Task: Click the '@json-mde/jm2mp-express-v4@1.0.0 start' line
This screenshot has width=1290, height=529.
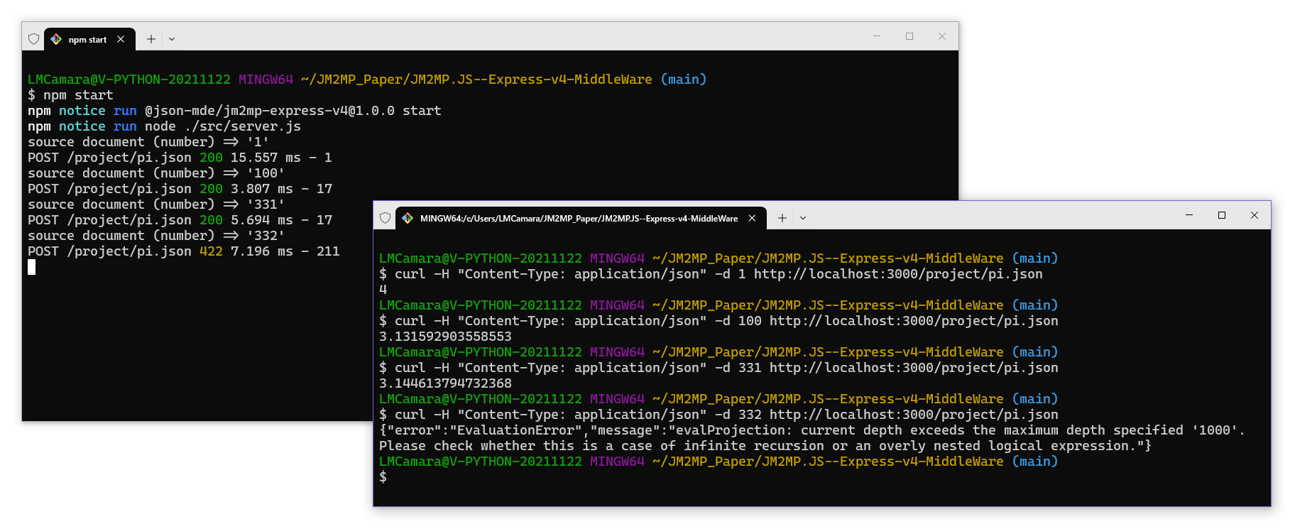Action: point(234,111)
